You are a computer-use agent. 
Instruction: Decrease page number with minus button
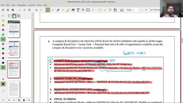(x=141, y=10)
